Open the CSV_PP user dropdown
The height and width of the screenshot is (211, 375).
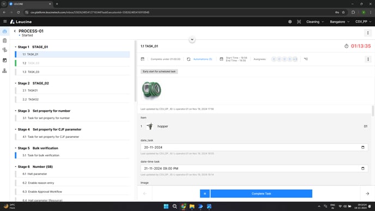(363, 22)
